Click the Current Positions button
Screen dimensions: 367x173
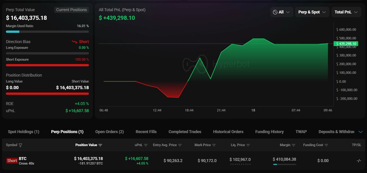click(x=72, y=10)
